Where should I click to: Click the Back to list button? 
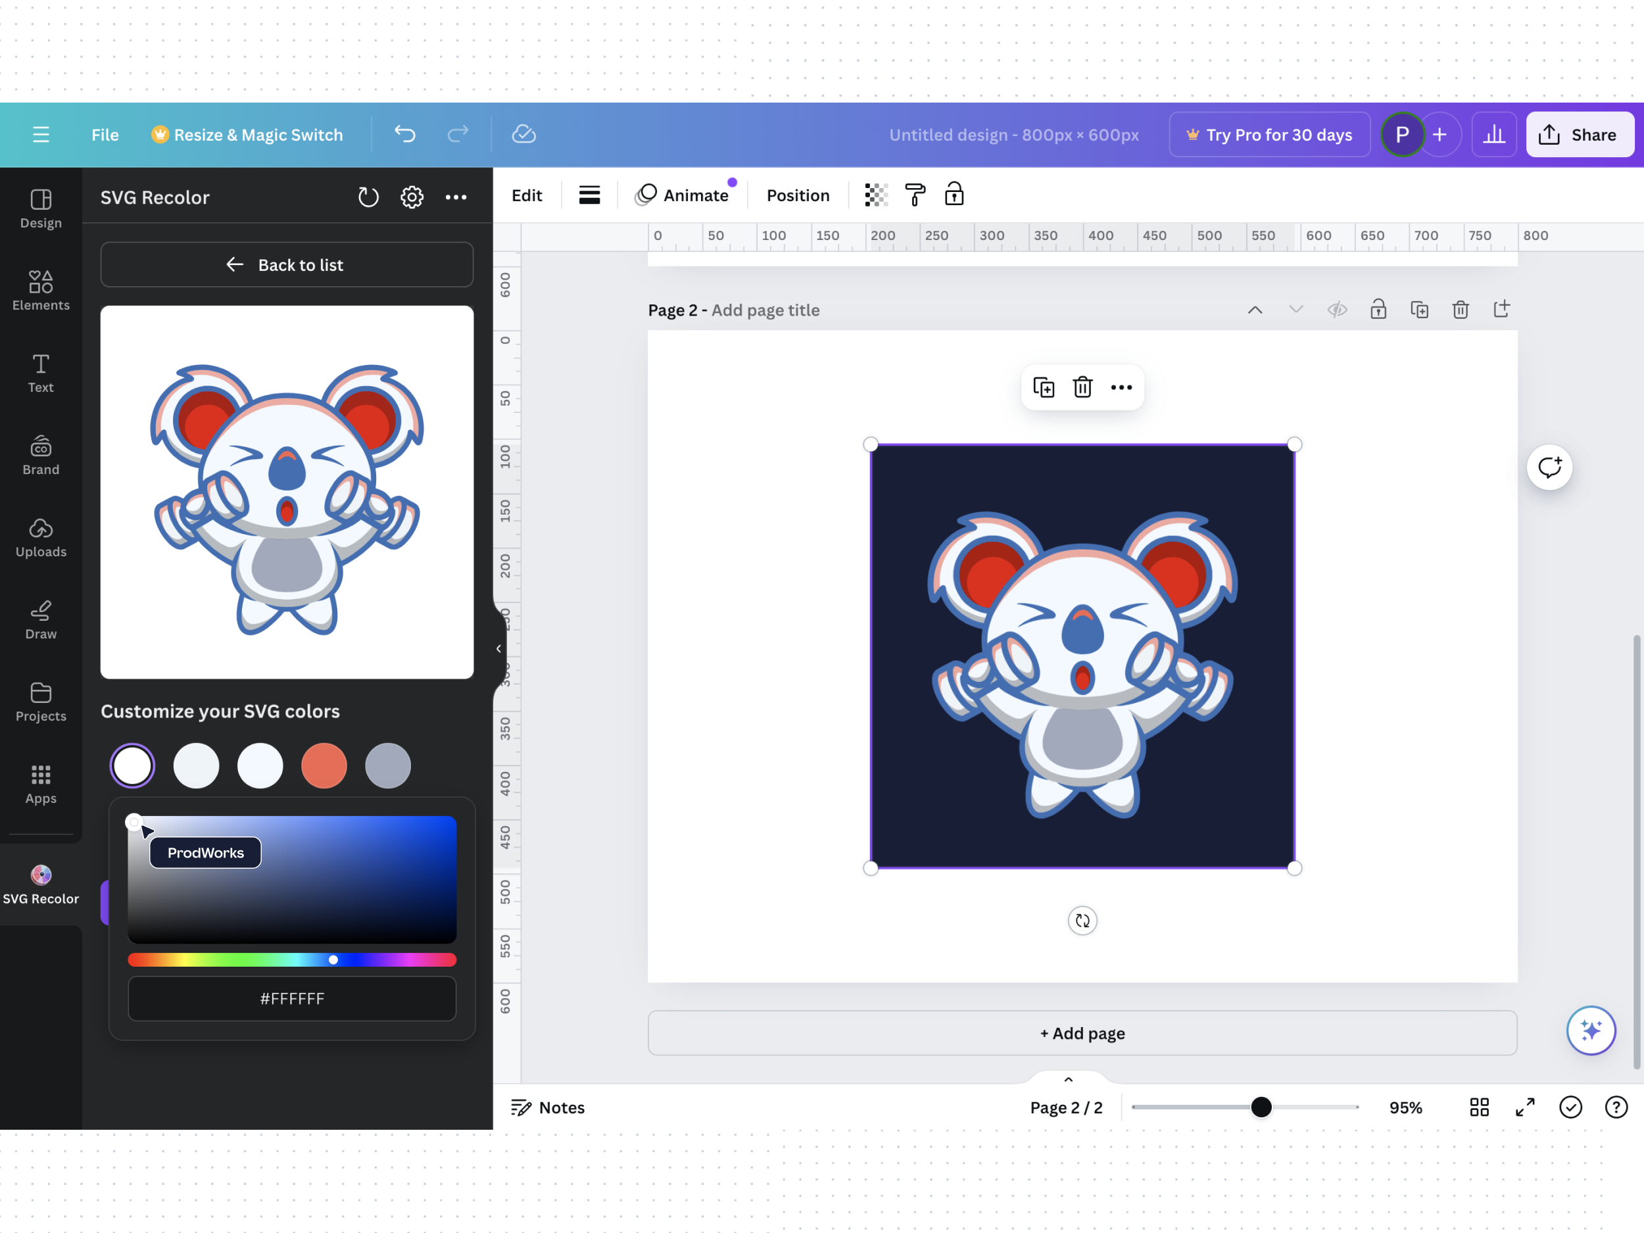click(x=287, y=264)
